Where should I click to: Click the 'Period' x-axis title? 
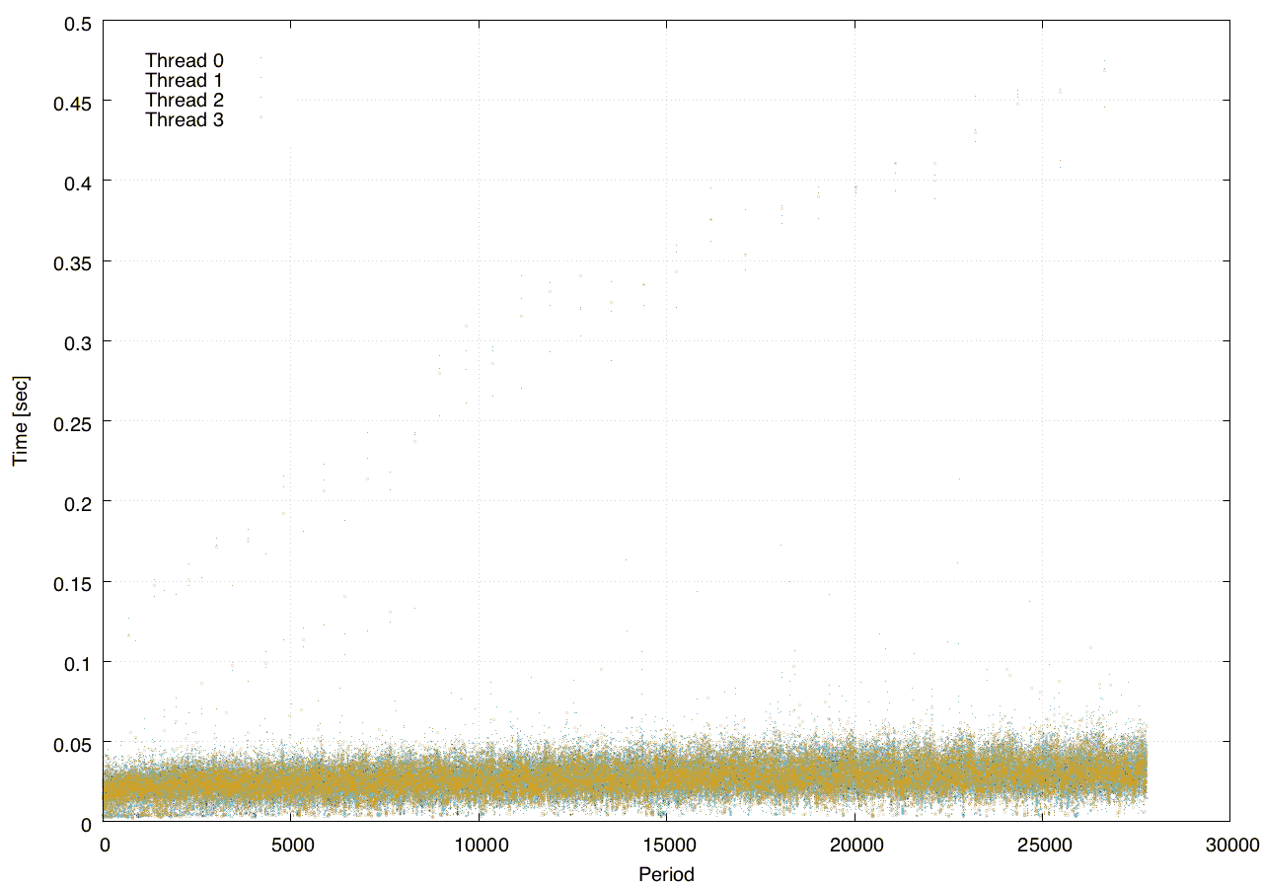666,873
